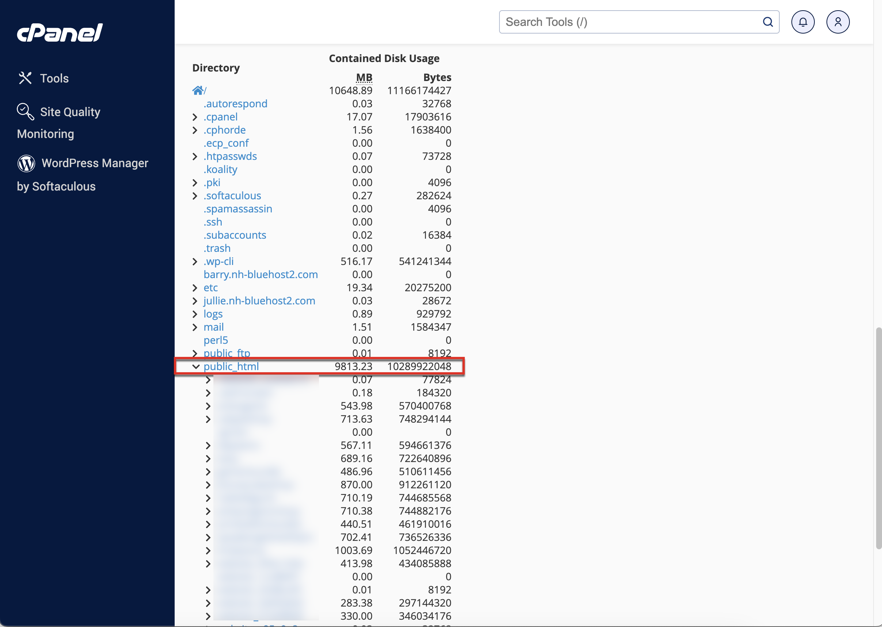Viewport: 882px width, 627px height.
Task: Open the .spamassassin directory link
Action: click(238, 209)
